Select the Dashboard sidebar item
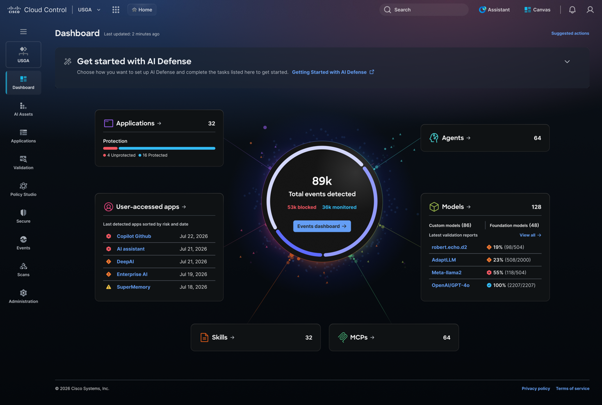Image resolution: width=602 pixels, height=405 pixels. pos(23,83)
